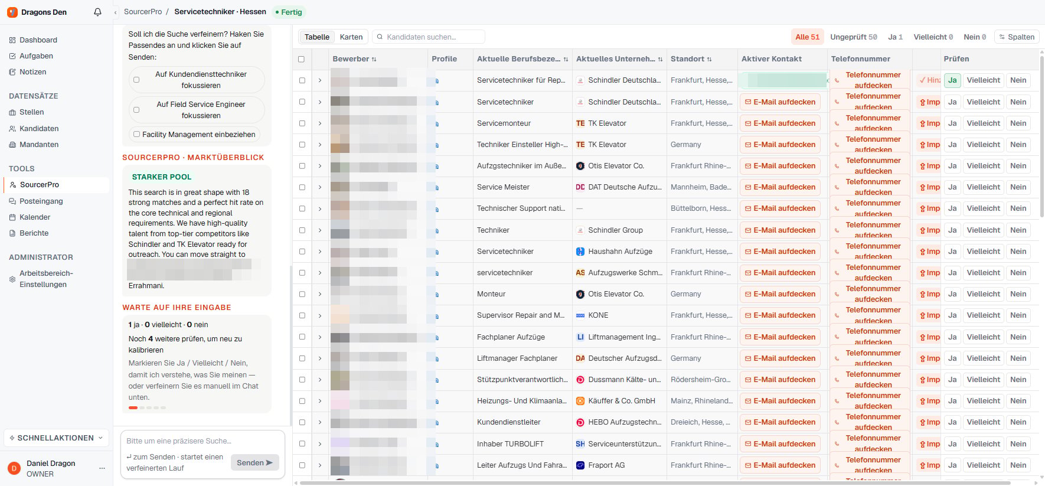
Task: Show the Vielleicht 0 filter tab
Action: coord(933,37)
